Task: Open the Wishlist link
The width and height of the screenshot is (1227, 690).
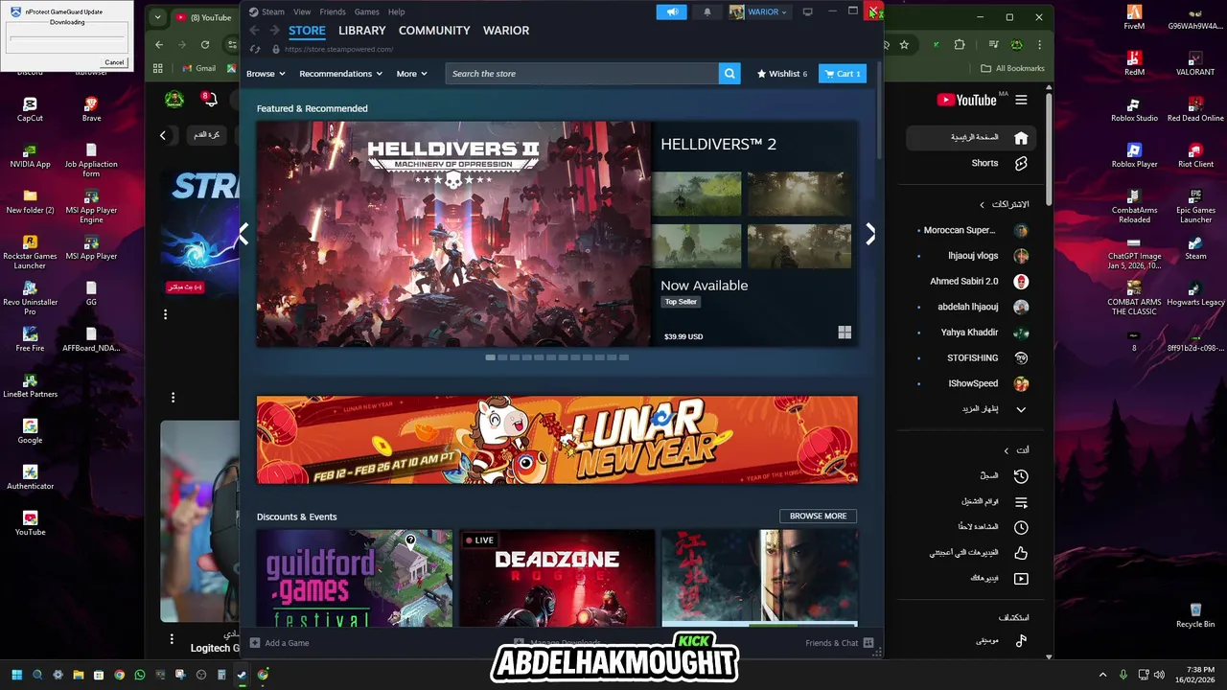Action: 782,74
